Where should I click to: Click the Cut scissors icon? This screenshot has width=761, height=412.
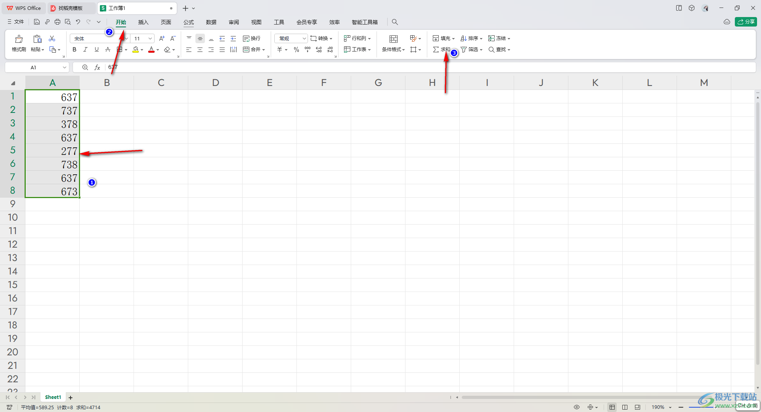coord(52,38)
